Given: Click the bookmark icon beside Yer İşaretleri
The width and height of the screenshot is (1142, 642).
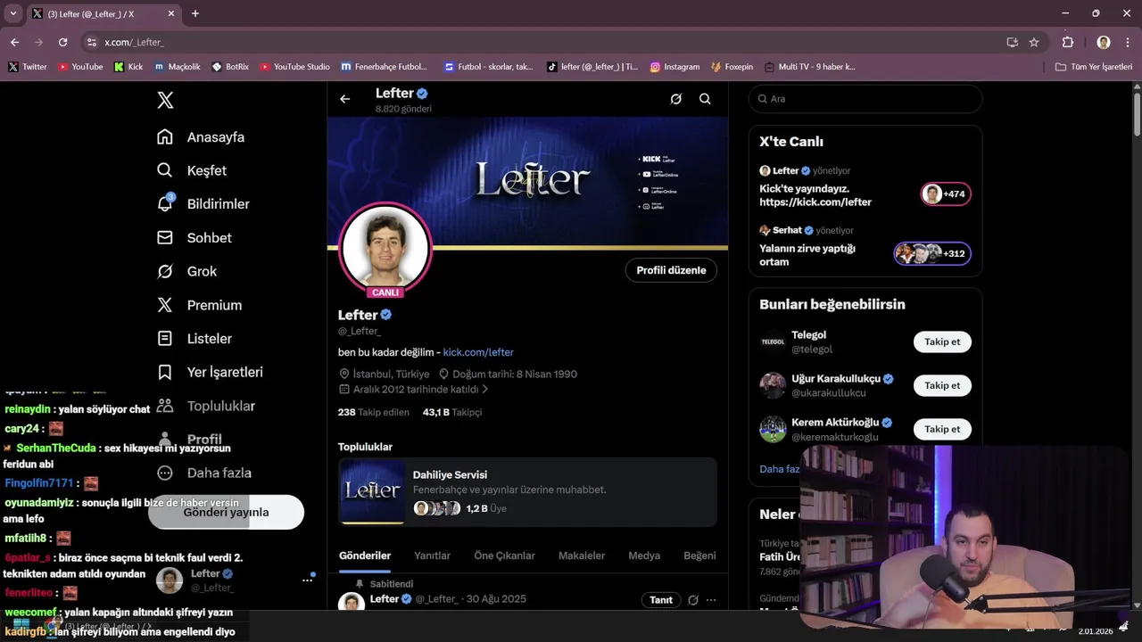Looking at the screenshot, I should 165,372.
